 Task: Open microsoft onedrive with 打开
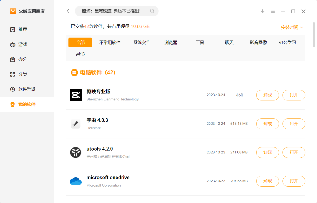click(294, 181)
